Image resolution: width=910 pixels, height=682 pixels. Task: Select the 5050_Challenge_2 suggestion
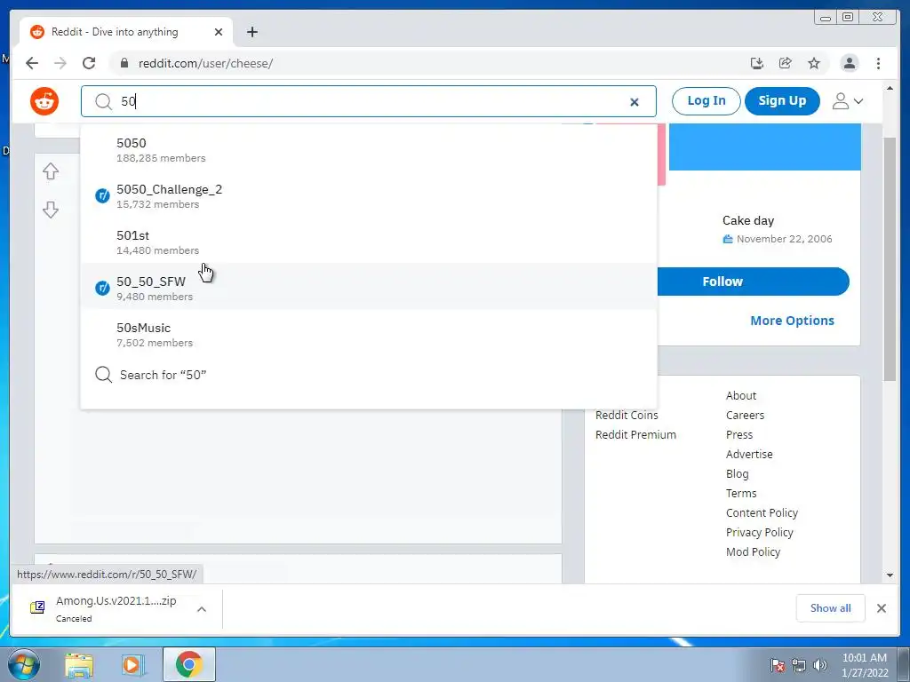pyautogui.click(x=369, y=196)
